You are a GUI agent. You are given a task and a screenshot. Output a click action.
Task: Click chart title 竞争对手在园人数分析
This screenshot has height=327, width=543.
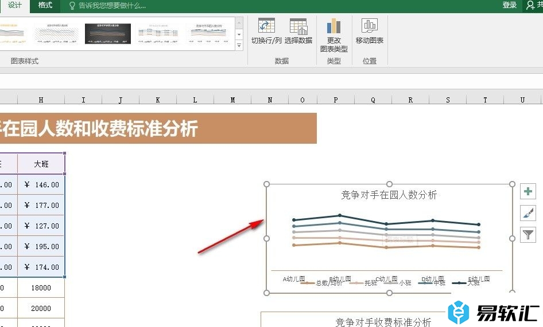tap(389, 195)
